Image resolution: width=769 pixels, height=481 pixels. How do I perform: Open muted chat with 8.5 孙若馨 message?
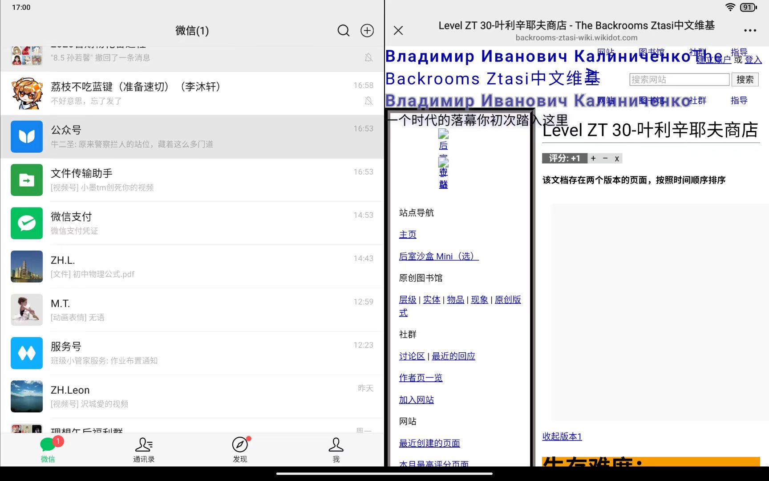pos(192,58)
